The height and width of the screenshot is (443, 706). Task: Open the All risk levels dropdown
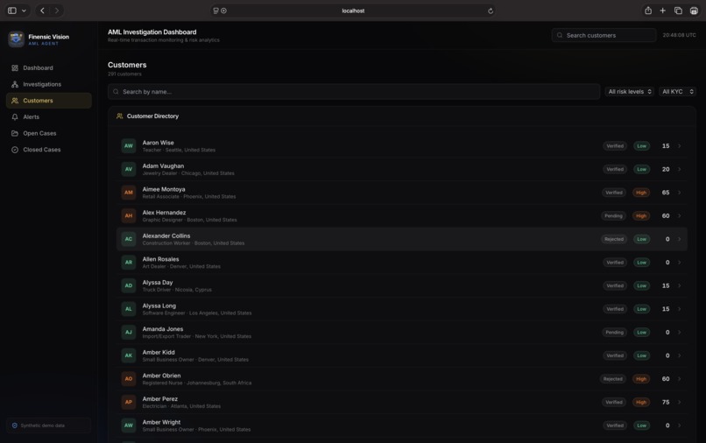[629, 91]
